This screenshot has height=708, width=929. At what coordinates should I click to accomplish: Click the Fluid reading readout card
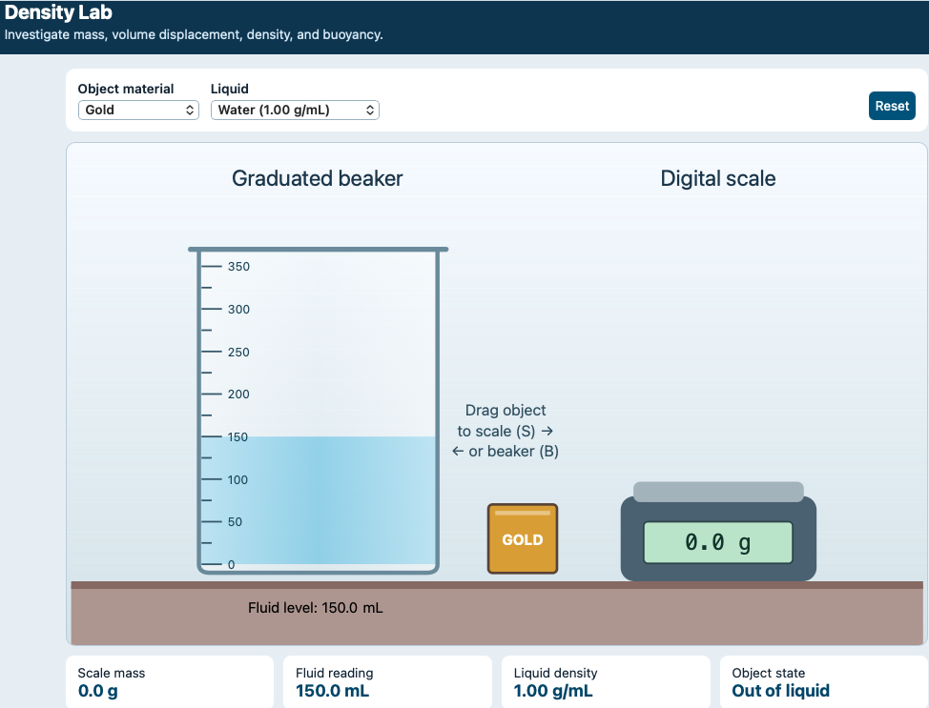tap(387, 682)
